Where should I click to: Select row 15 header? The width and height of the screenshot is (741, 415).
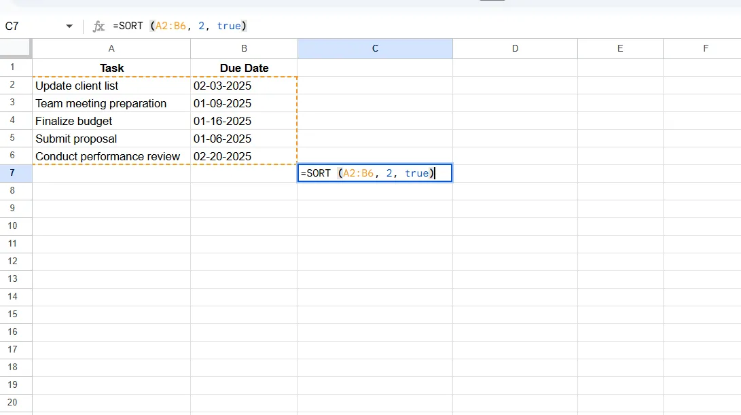[12, 314]
